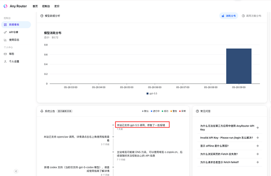
Task: Click the 总计: $0.72 total text
Action: pos(51,38)
